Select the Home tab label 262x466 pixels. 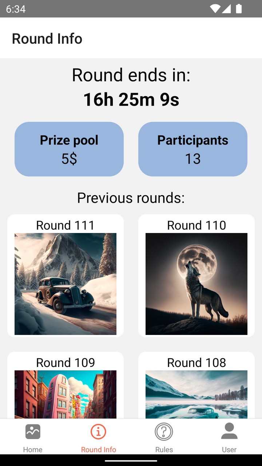coord(33,450)
